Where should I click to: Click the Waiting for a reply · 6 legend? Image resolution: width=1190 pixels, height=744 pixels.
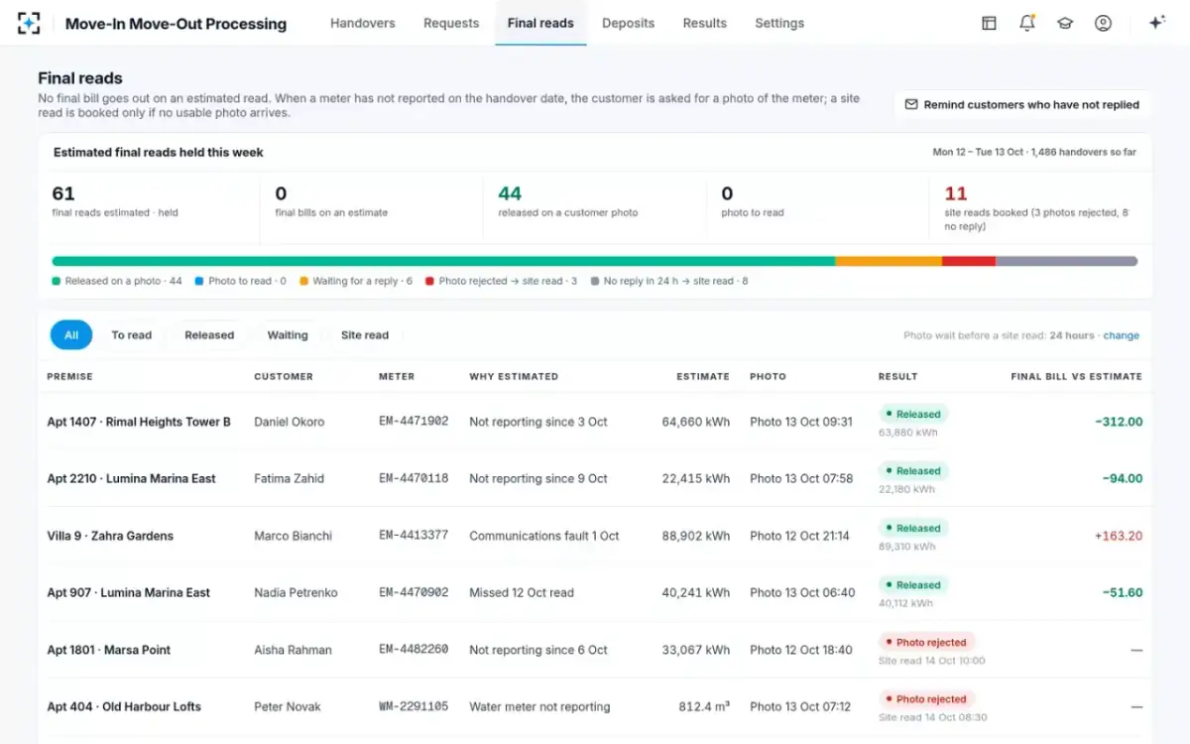(355, 282)
